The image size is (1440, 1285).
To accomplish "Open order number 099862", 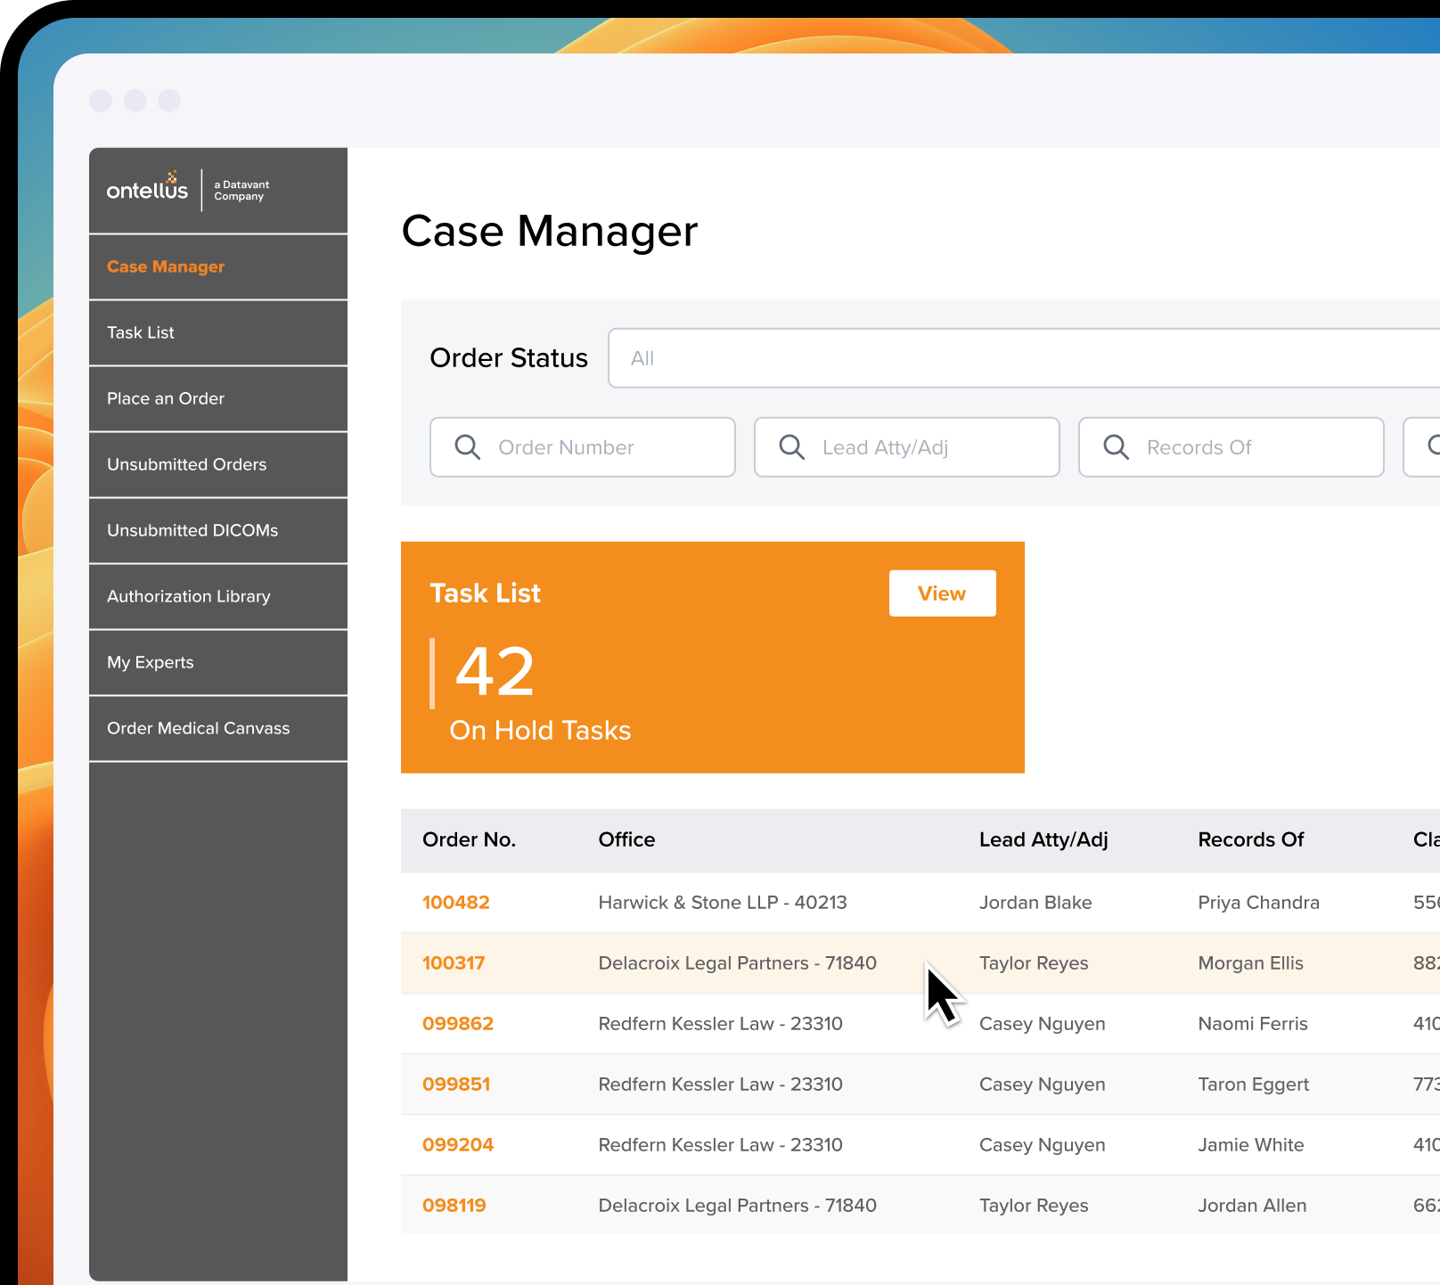I will click(458, 1024).
